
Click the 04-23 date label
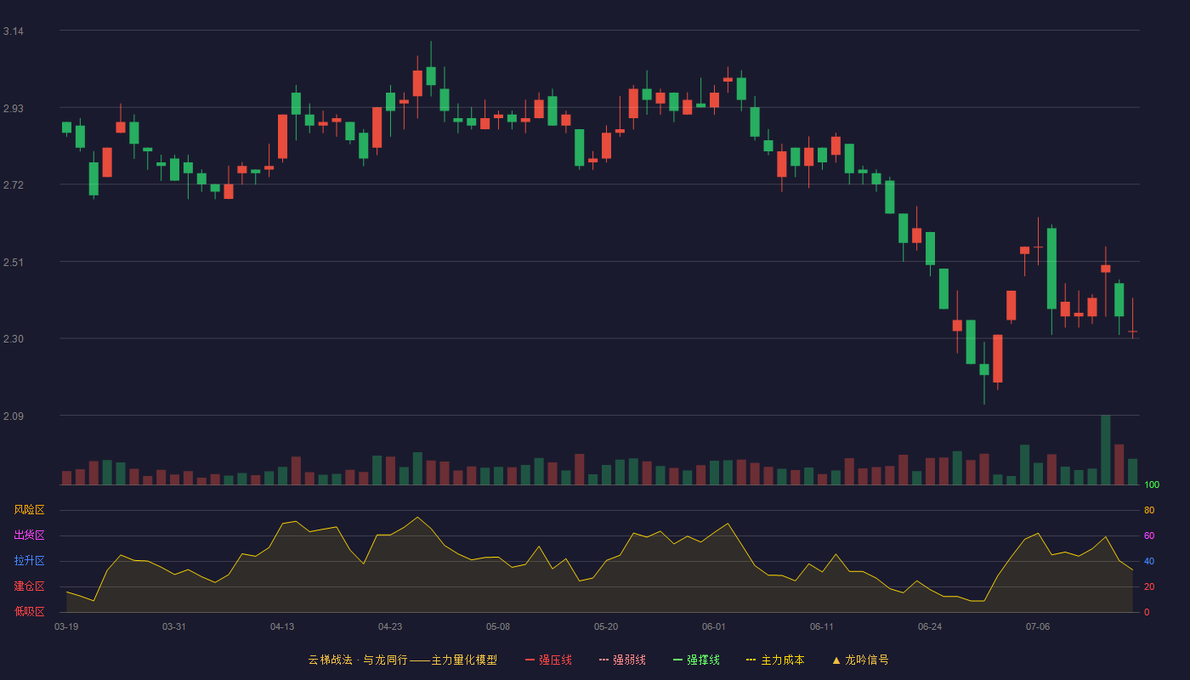(390, 626)
